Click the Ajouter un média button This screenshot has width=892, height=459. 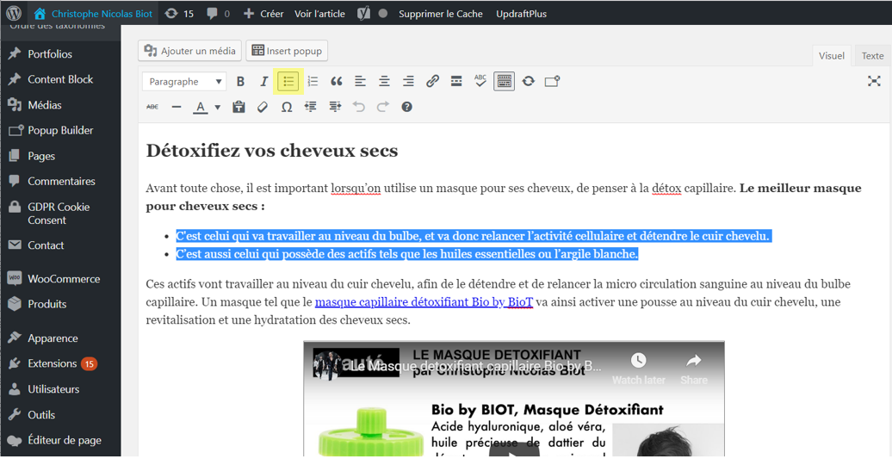pyautogui.click(x=190, y=51)
